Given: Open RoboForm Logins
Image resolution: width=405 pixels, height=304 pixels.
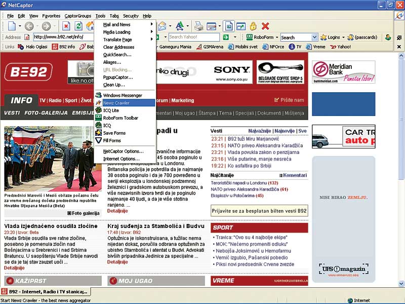Looking at the screenshot, I should 331,37.
